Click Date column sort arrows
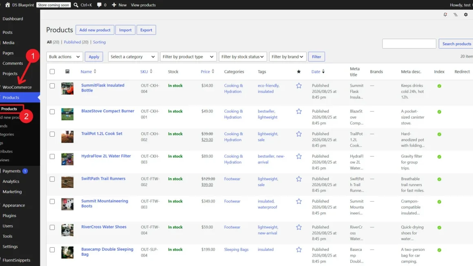Screen dimensions: 473x266 pos(323,71)
